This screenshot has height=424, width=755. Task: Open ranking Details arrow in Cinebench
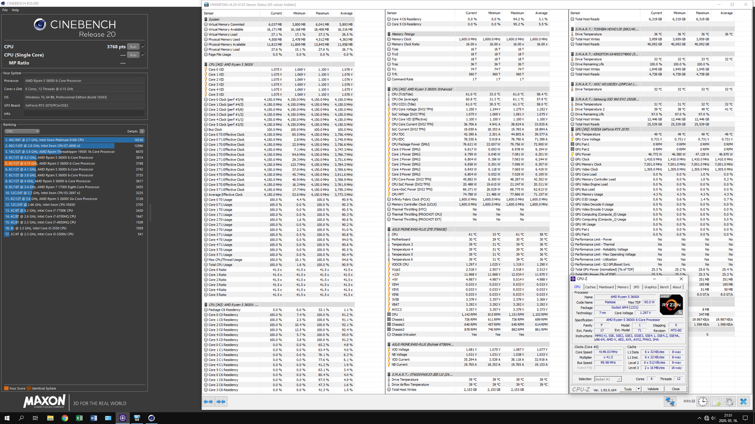142,131
